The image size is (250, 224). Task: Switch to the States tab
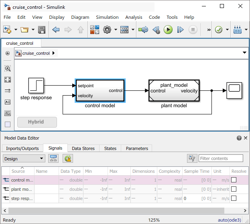pos(110,148)
